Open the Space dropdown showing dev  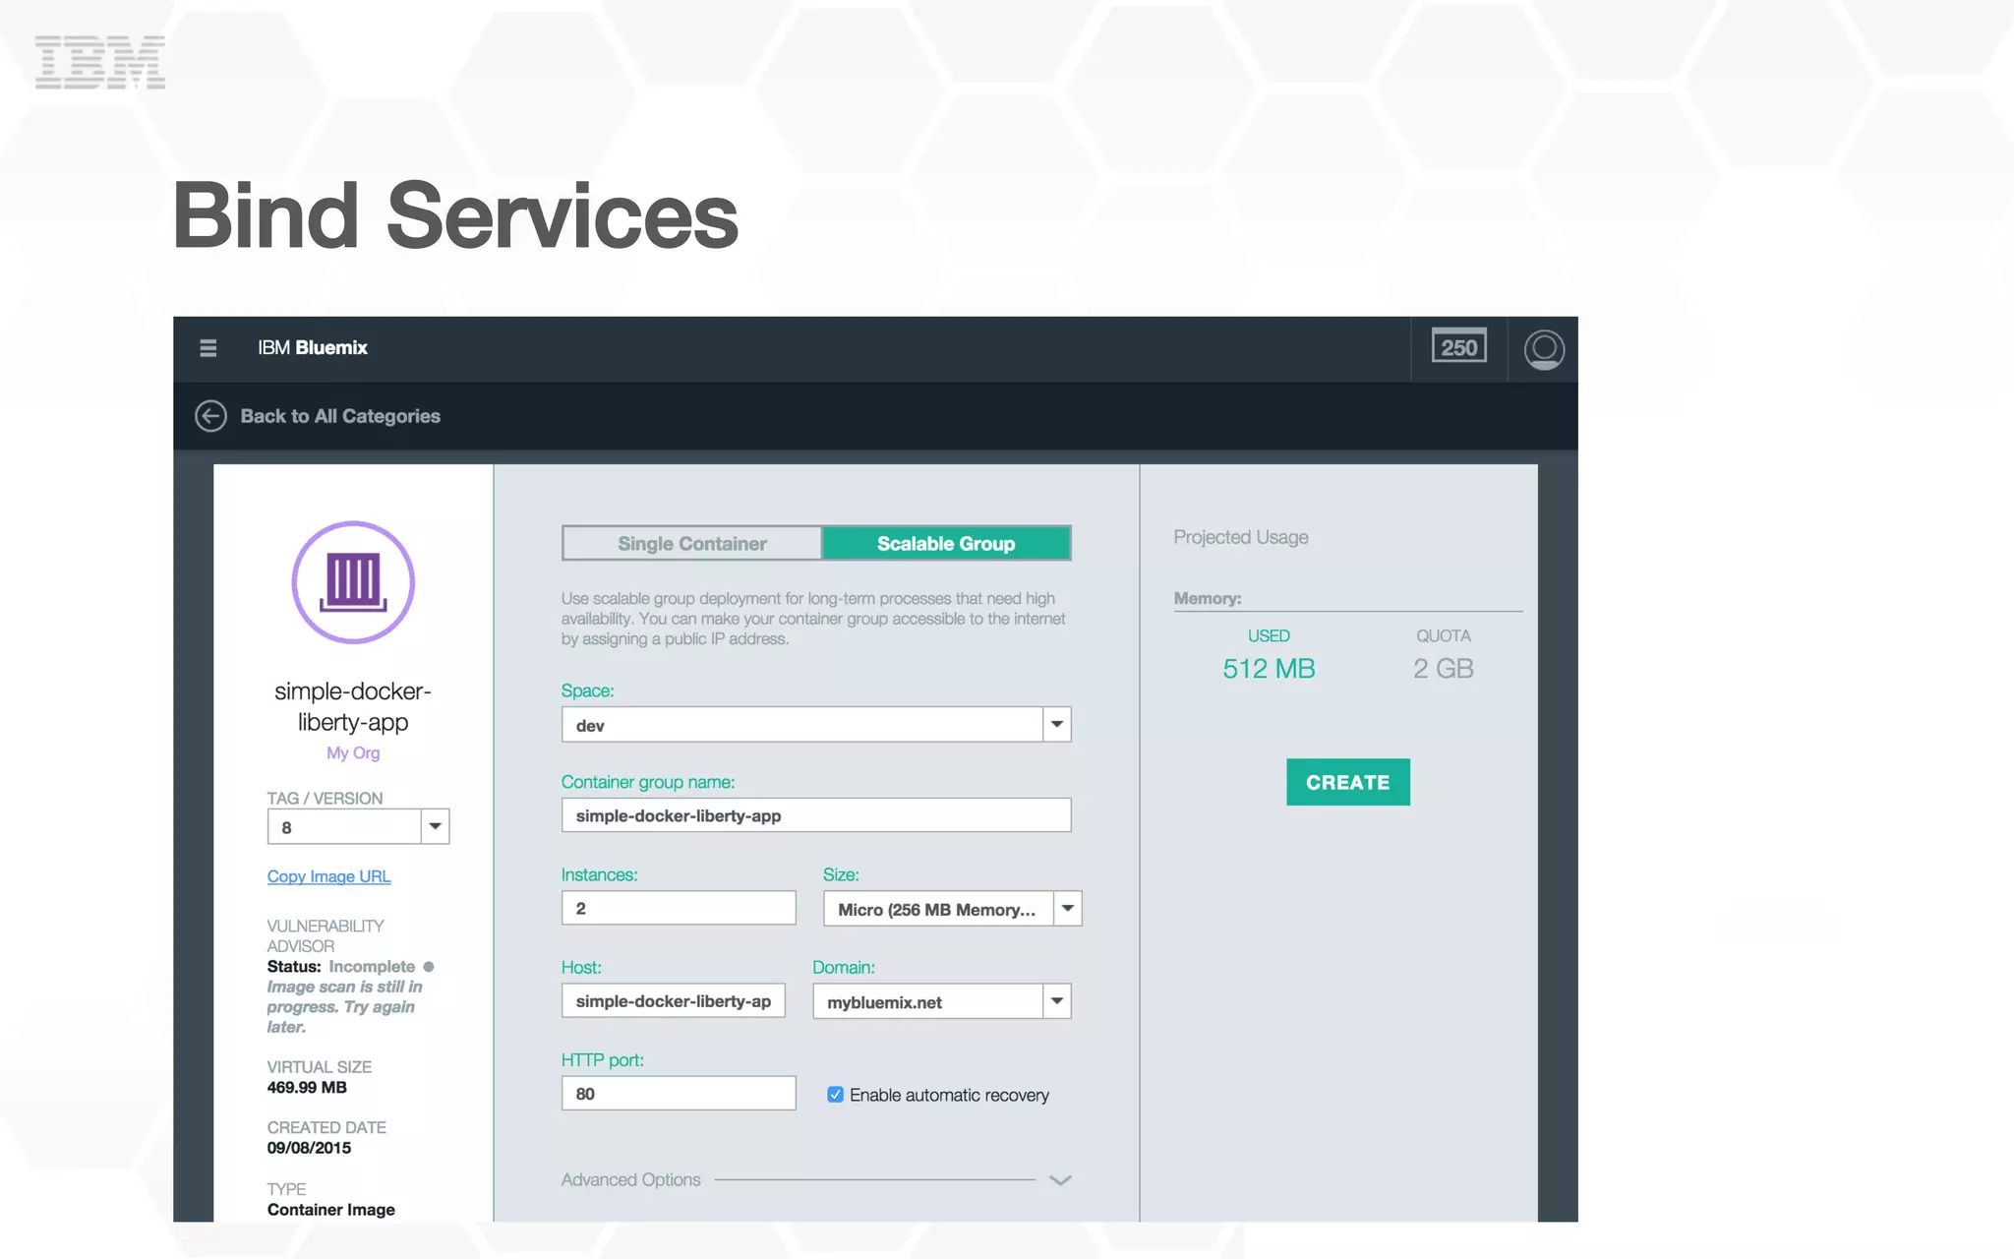tap(816, 725)
